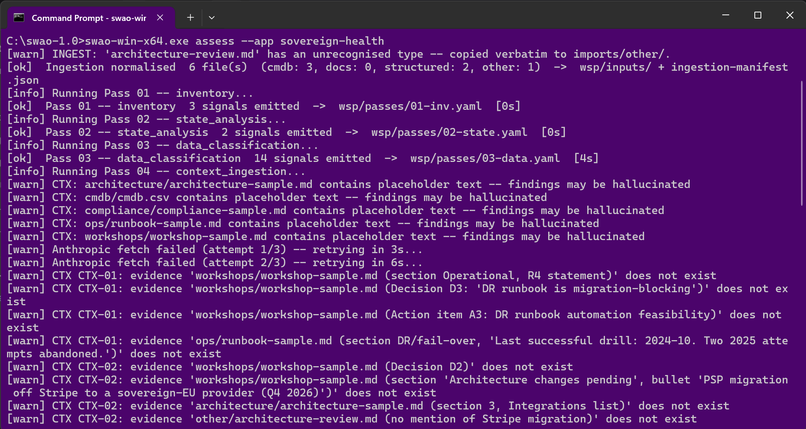
Task: Click the 'wsp/passes/02-state.yaml' path
Action: 449,132
